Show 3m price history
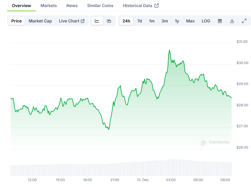251x187 pixels. [165, 21]
